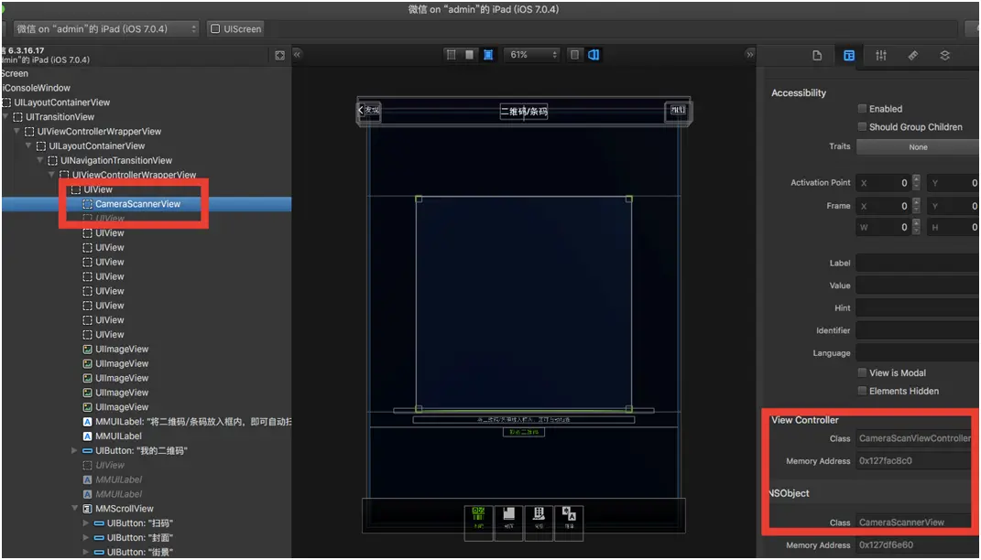Open the Traits "None" dropdown

917,147
